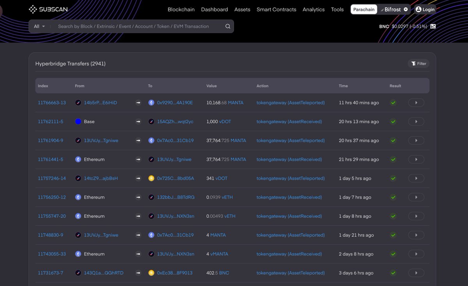Click the vDOT token link in row 11762111-5
Screen dimensions: 468x286
(225, 122)
